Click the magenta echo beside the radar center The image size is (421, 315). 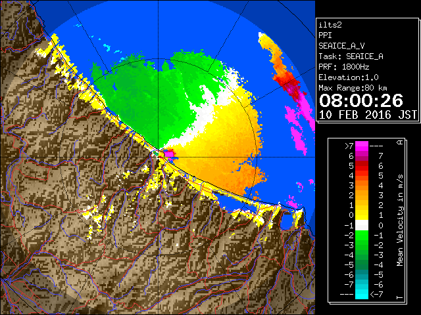[x=169, y=154]
